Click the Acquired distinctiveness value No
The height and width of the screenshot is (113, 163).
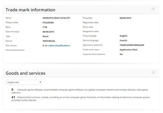121,54
